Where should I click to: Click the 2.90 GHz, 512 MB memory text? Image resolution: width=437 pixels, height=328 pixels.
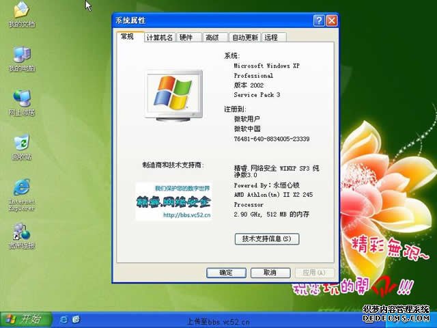[272, 214]
